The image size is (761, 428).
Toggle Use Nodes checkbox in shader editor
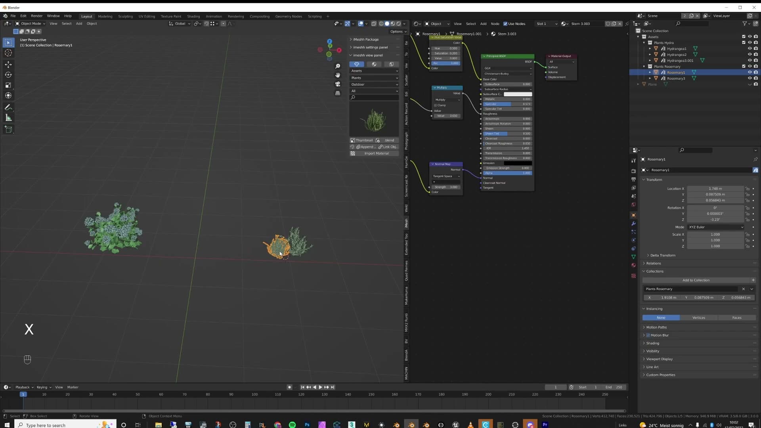click(505, 24)
